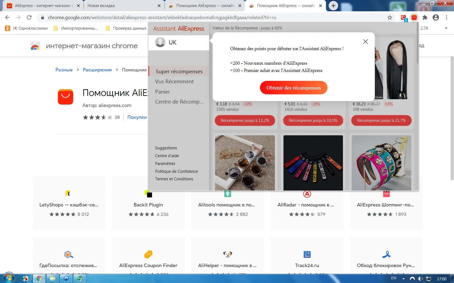Open the Одноклассники bookmark

(x=26, y=28)
